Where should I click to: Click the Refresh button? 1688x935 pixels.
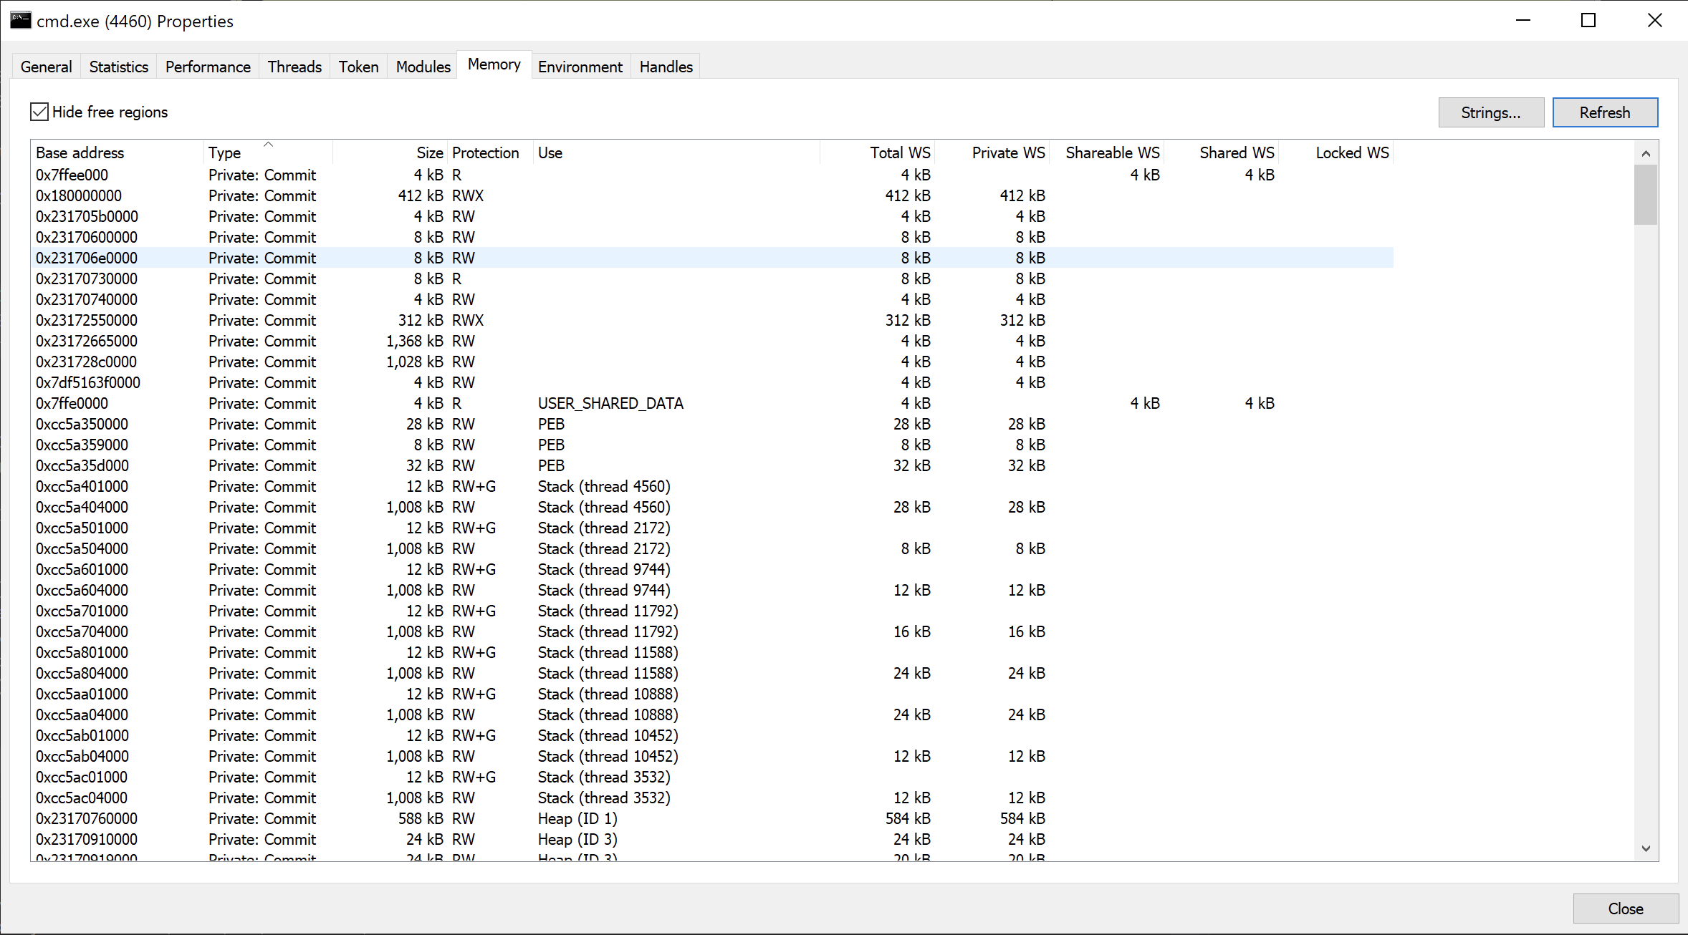[1604, 112]
